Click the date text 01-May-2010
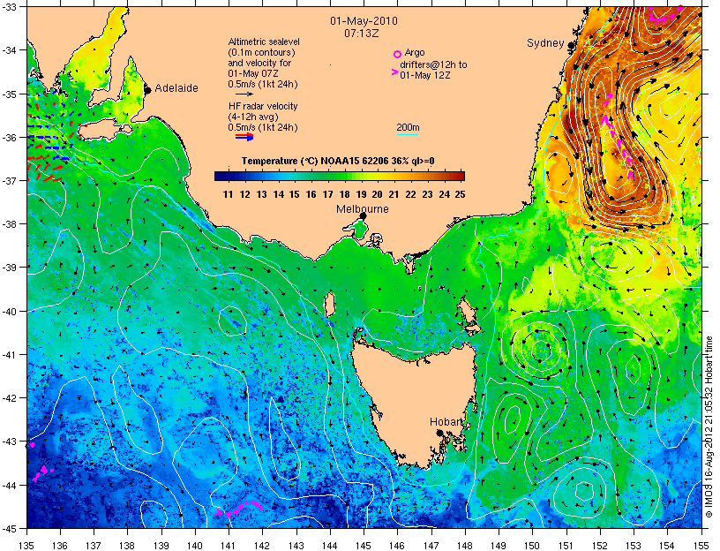The width and height of the screenshot is (720, 551). pyautogui.click(x=364, y=21)
